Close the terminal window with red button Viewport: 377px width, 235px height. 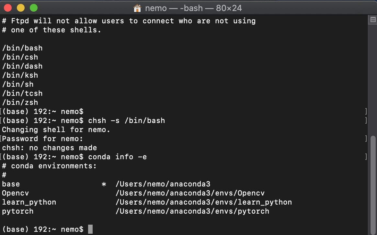[x=8, y=8]
